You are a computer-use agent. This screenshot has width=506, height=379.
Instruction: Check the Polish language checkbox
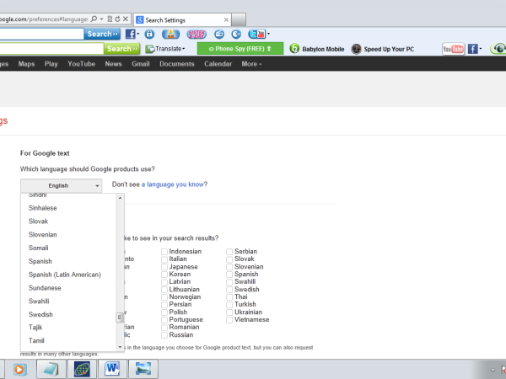point(164,312)
